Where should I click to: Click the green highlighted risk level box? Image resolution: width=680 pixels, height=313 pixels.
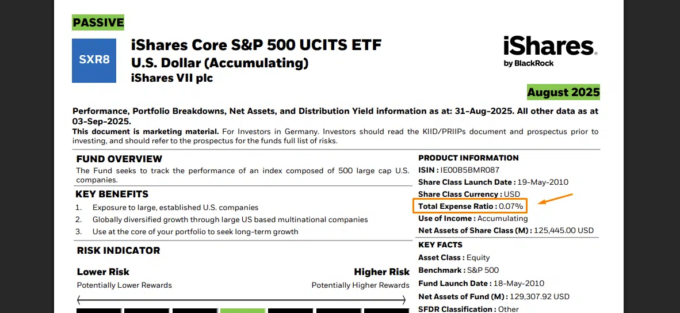click(242, 310)
